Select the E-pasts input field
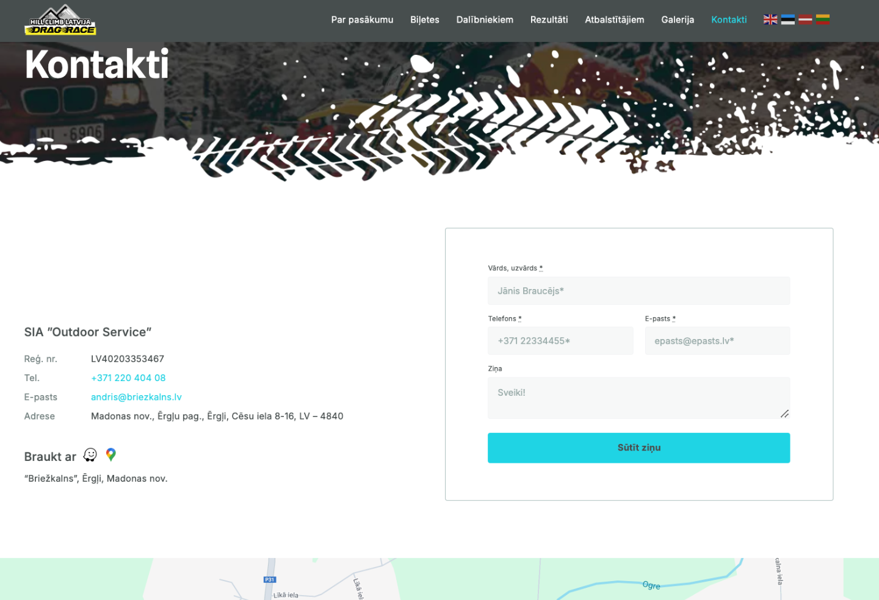Screen dimensions: 879x600 pos(717,341)
